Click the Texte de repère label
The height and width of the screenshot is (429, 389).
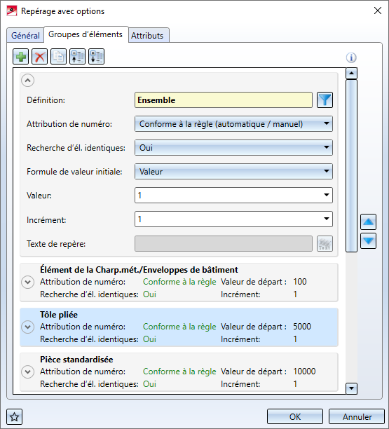tap(56, 244)
